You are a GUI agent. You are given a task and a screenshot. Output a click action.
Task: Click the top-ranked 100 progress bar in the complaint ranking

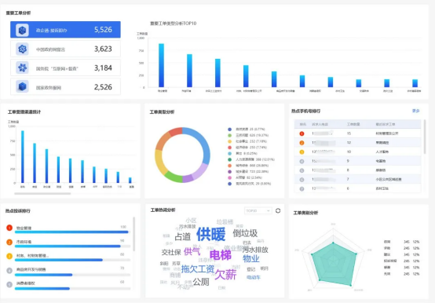click(x=71, y=232)
